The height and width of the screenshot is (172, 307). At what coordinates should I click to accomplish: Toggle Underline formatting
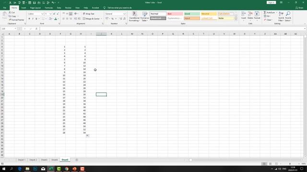point(36,19)
